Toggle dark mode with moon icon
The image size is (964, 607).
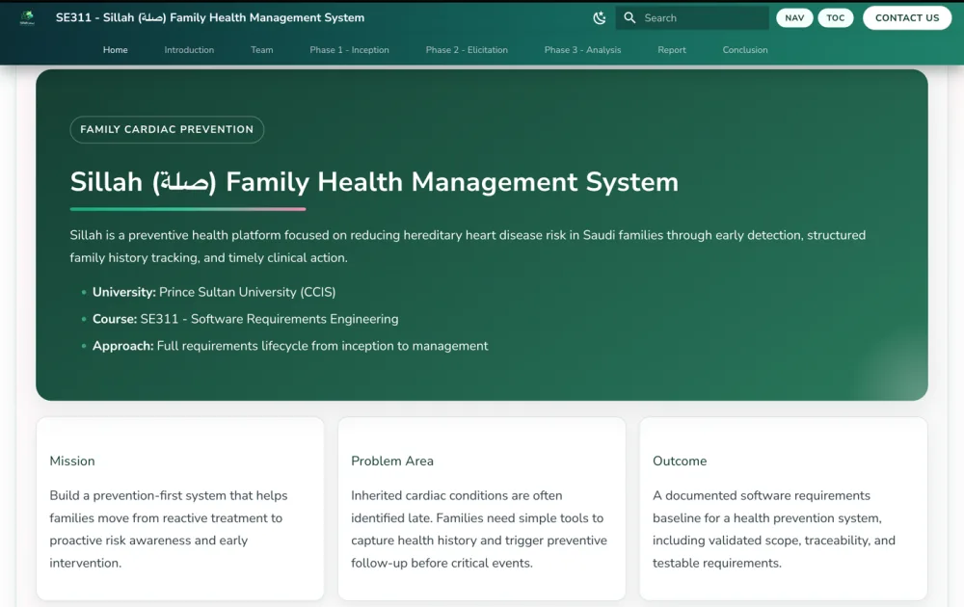point(600,17)
